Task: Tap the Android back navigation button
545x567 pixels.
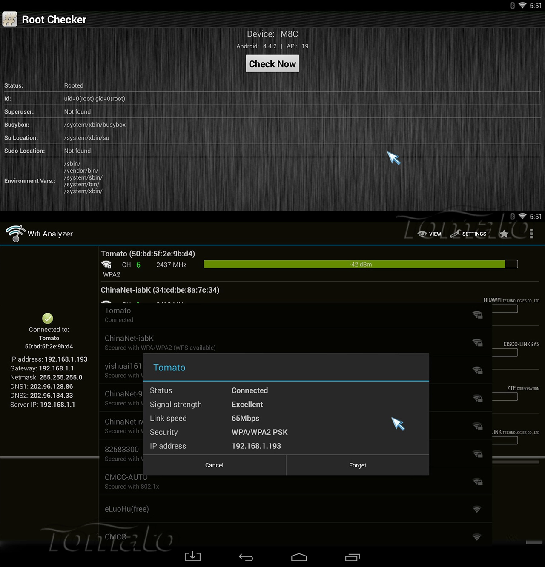Action: [246, 557]
